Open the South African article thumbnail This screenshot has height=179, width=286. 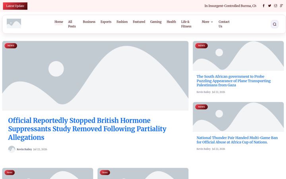[238, 56]
